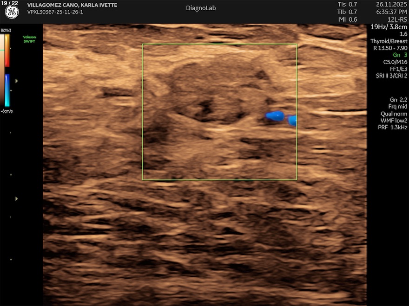Click the DiagnoLab institution name

point(201,8)
